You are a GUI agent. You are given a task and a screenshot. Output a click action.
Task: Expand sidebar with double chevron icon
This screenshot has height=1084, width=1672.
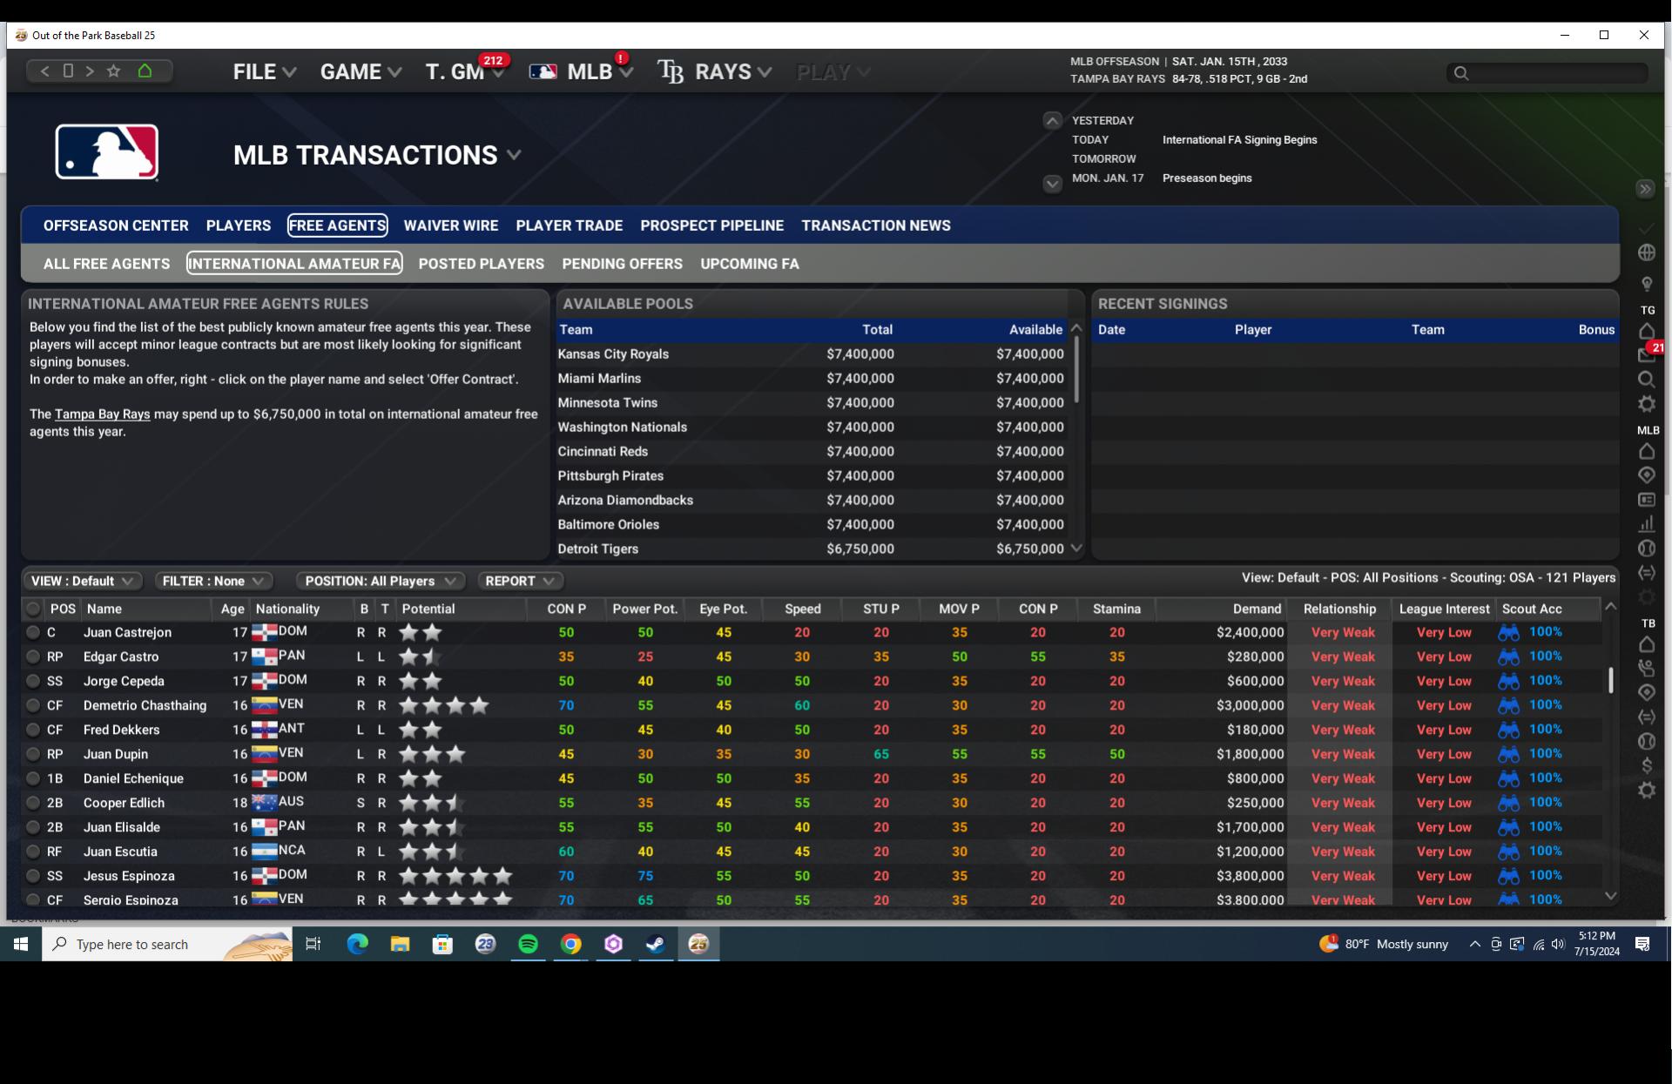coord(1644,189)
